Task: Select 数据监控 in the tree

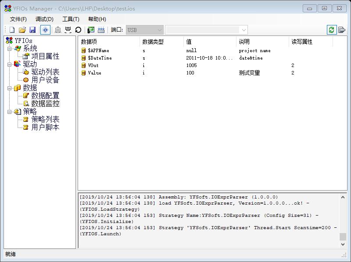Action: (45, 103)
